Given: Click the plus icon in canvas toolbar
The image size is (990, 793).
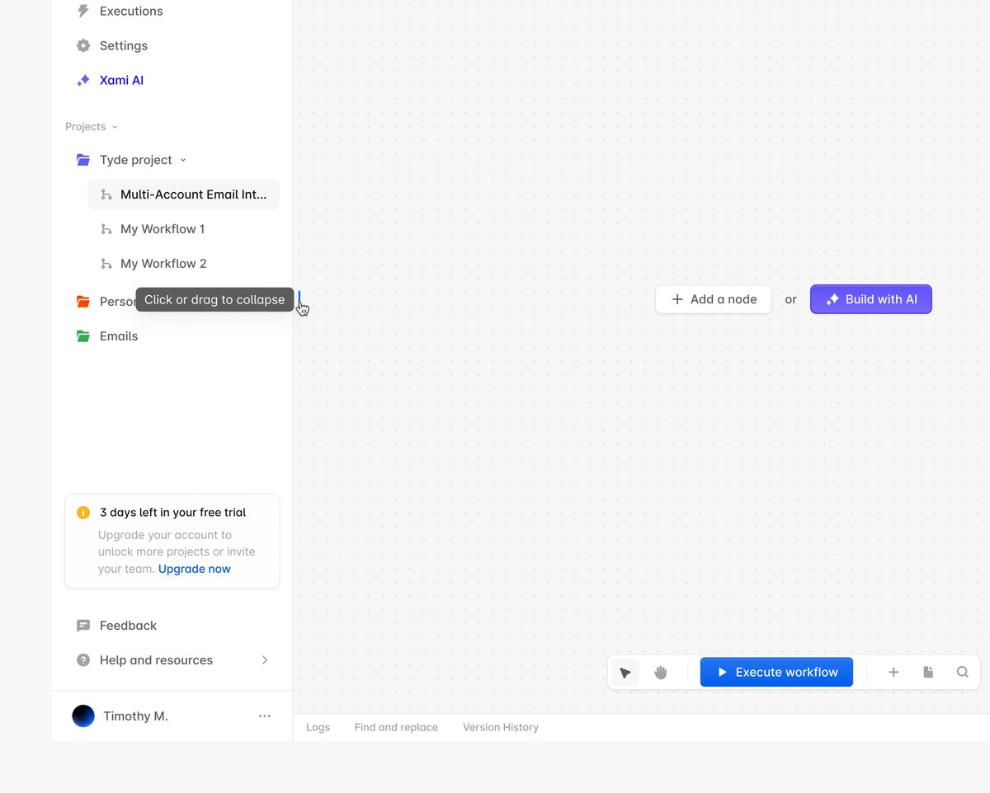Looking at the screenshot, I should click(x=893, y=673).
